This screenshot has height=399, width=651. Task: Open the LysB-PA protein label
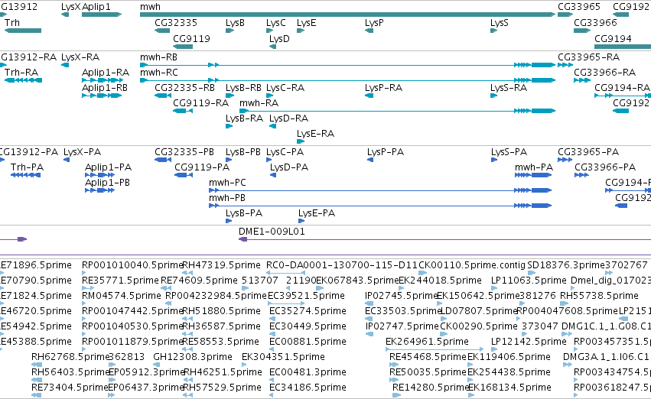pyautogui.click(x=244, y=213)
